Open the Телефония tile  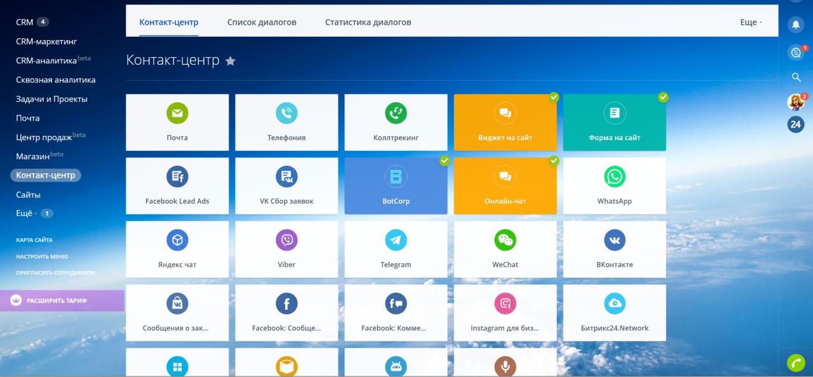pyautogui.click(x=286, y=122)
